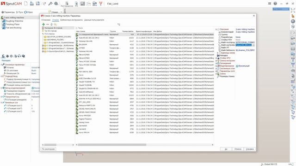Click the machine setup icon above Наладка label
296x166 pixels.
point(3,56)
